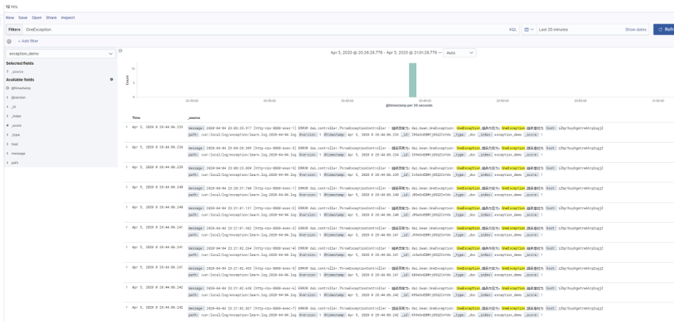Click Inspect in the top menu
This screenshot has width=674, height=329.
tap(68, 17)
